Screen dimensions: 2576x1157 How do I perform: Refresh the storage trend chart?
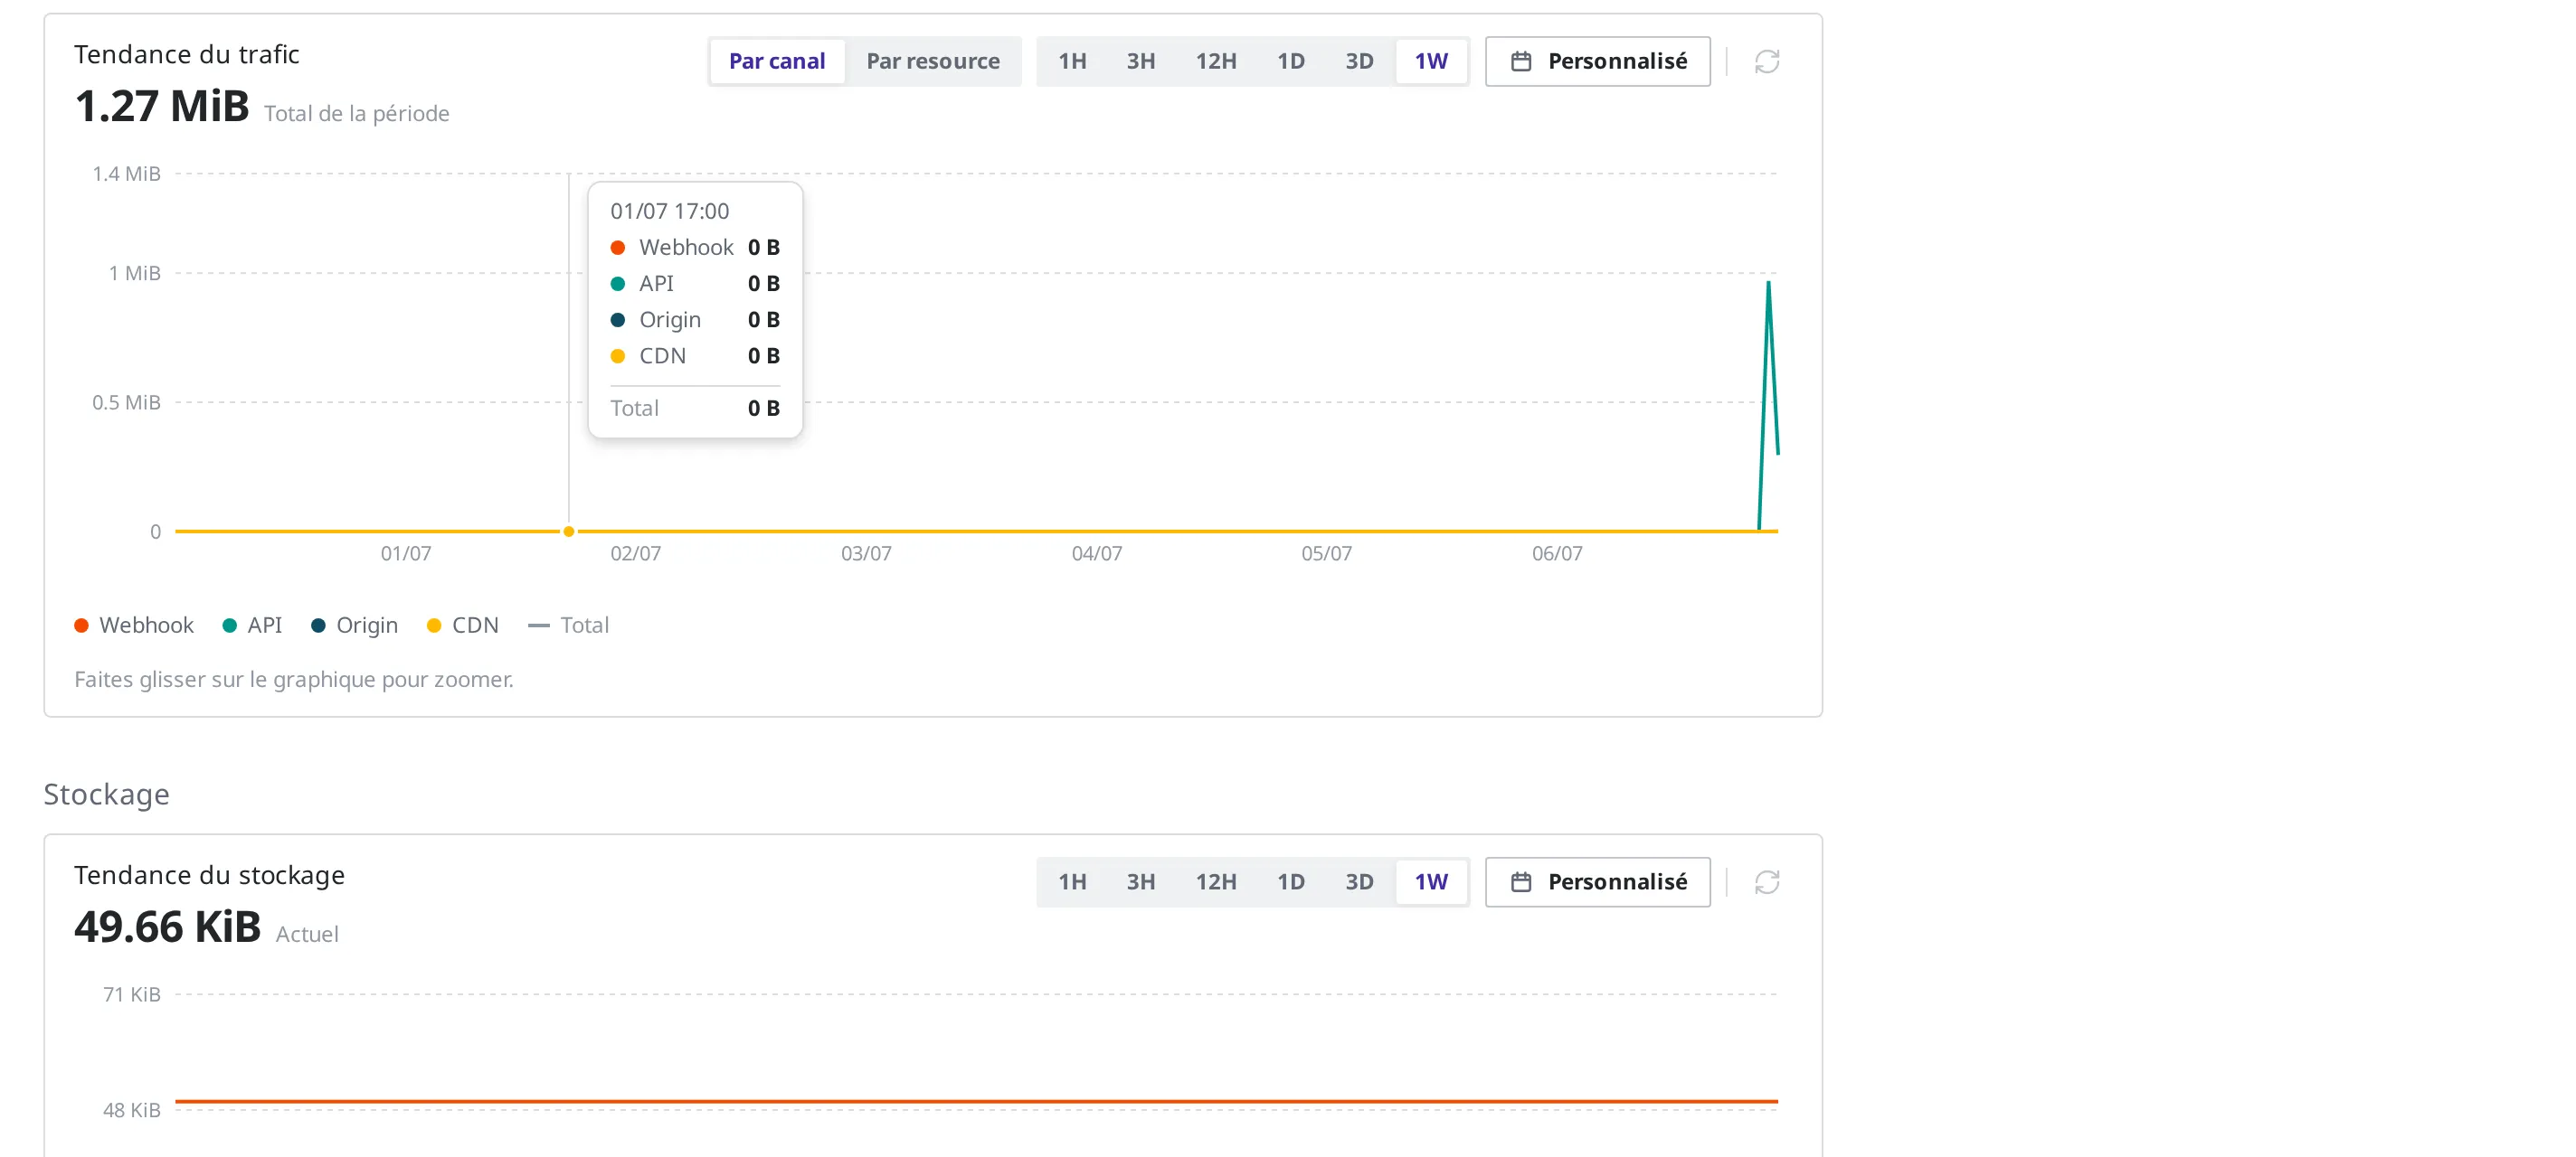click(1766, 882)
